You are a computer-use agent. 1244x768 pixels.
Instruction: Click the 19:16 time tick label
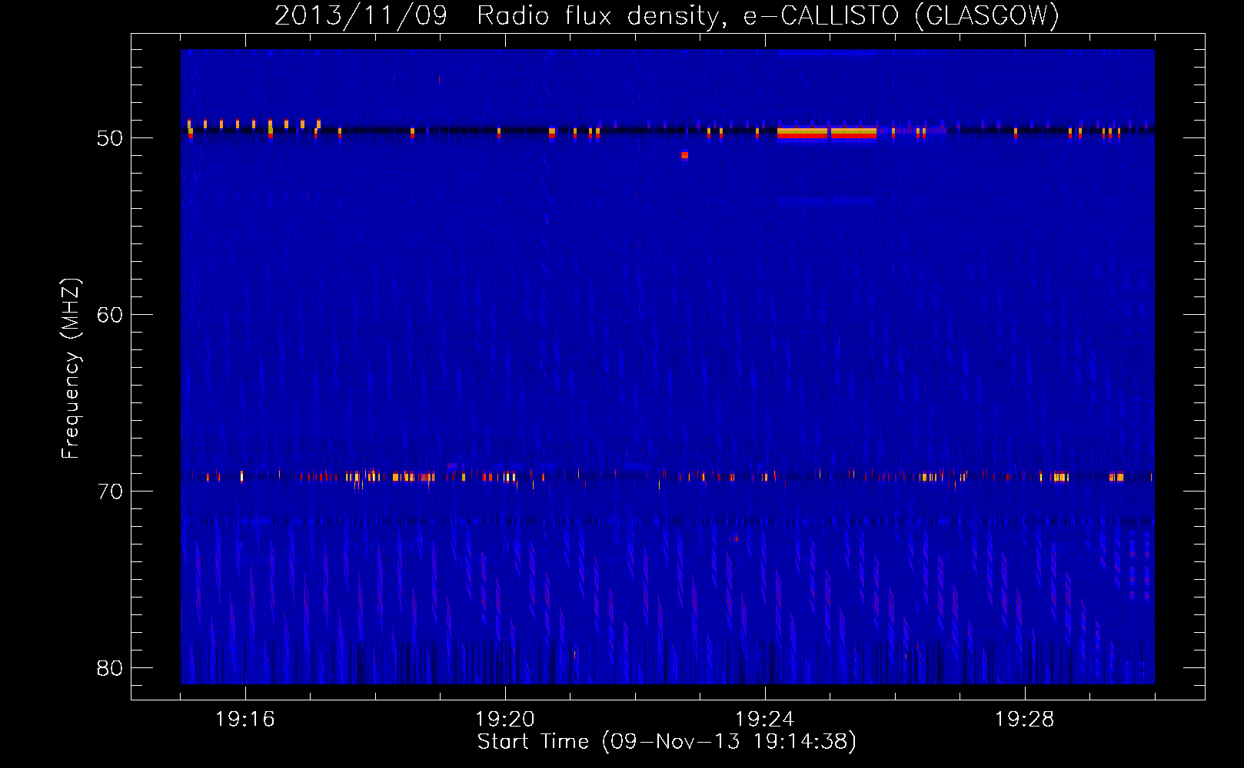click(x=245, y=720)
